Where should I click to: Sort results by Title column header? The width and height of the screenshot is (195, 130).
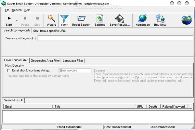pos(94,107)
